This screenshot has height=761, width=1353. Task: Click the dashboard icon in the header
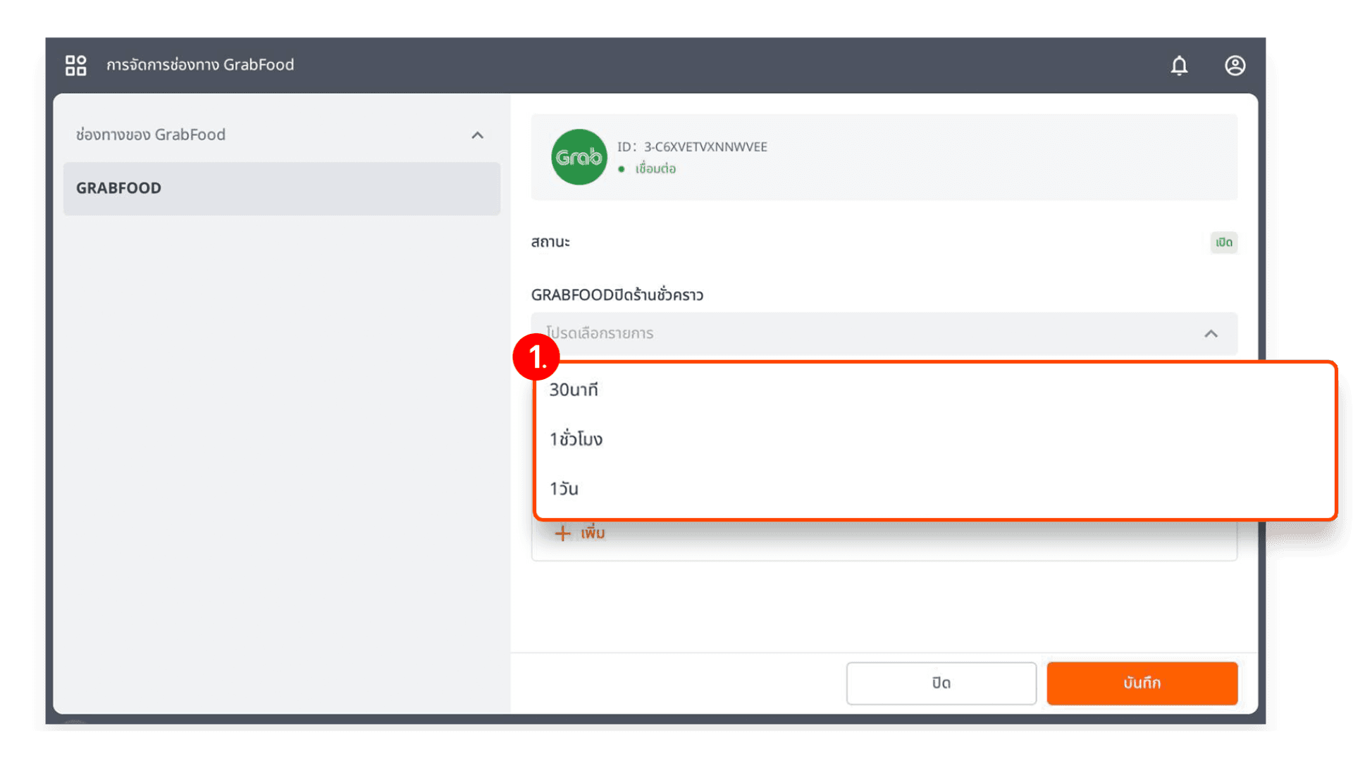pos(76,65)
